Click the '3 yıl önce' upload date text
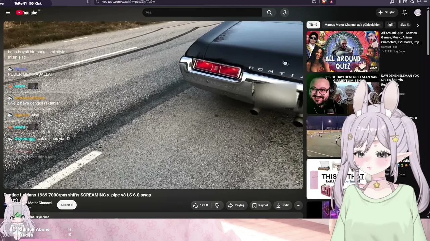This screenshot has width=430, height=241. click(x=43, y=217)
